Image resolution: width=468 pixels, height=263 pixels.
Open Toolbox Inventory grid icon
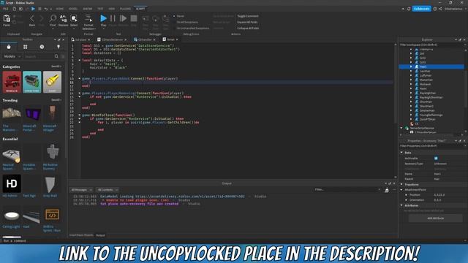(26, 47)
